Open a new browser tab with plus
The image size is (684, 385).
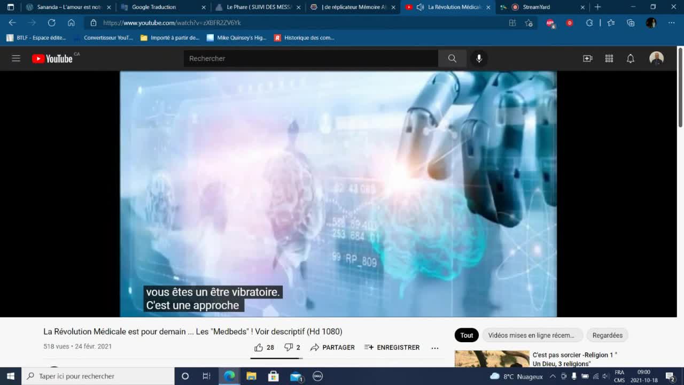597,7
